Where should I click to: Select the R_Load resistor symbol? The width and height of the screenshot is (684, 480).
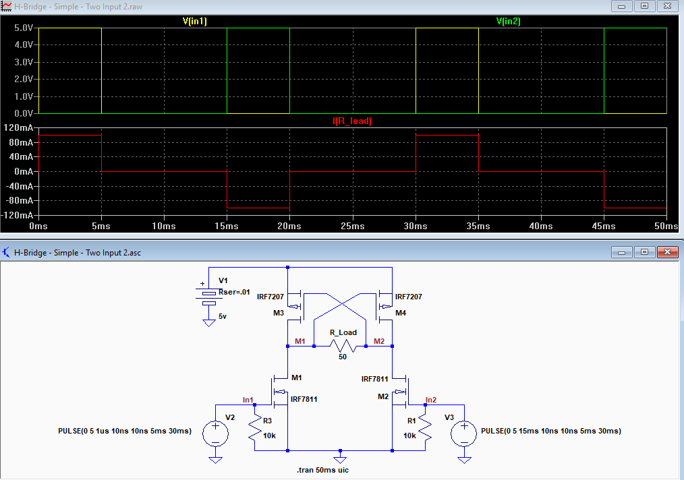[x=343, y=346]
